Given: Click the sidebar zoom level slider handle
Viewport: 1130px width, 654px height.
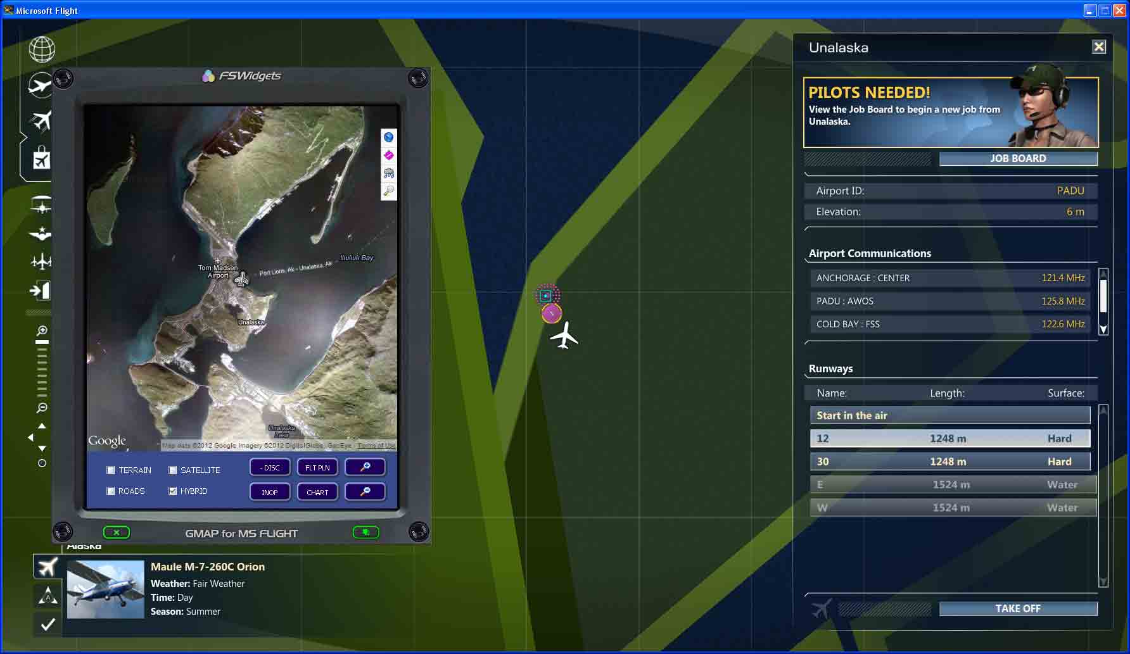Looking at the screenshot, I should coord(42,342).
